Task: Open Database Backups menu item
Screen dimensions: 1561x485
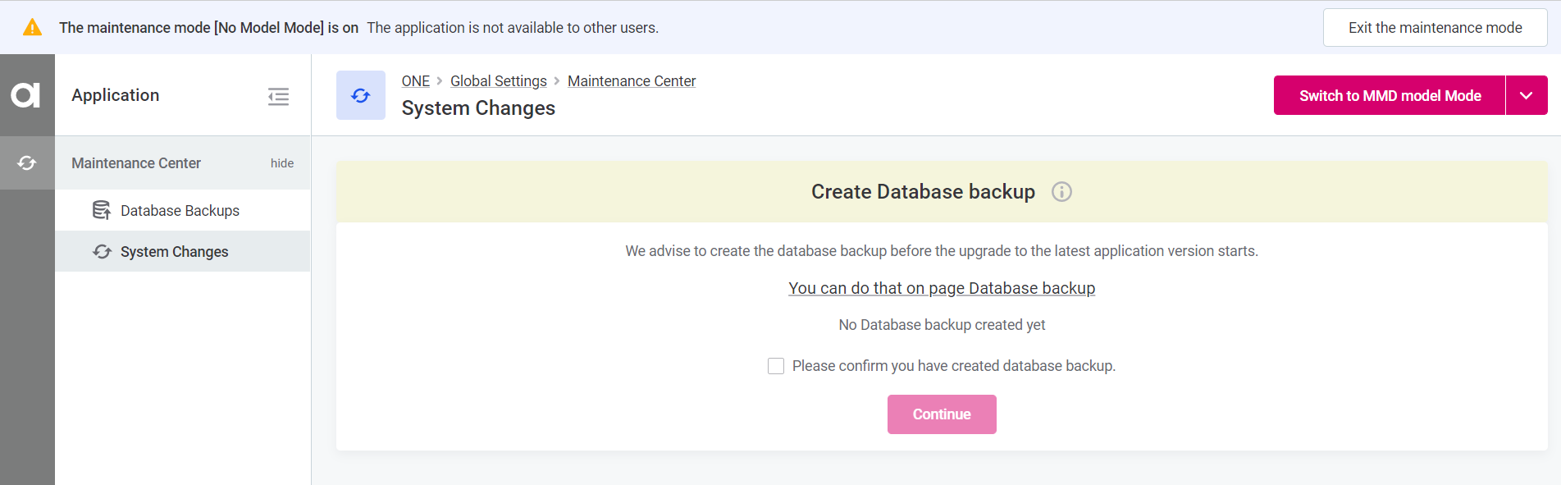Action: tap(180, 211)
